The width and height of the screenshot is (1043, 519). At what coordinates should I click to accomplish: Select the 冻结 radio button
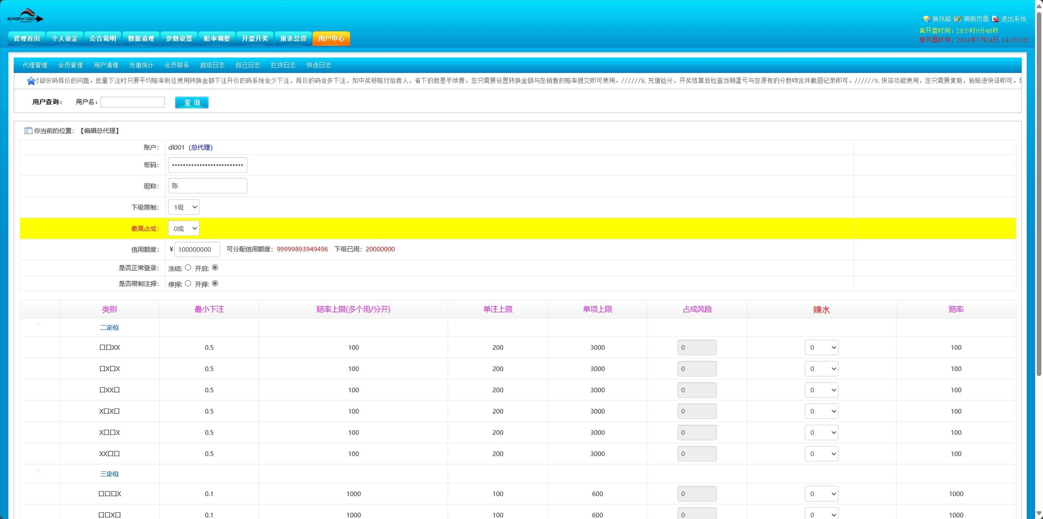click(188, 268)
